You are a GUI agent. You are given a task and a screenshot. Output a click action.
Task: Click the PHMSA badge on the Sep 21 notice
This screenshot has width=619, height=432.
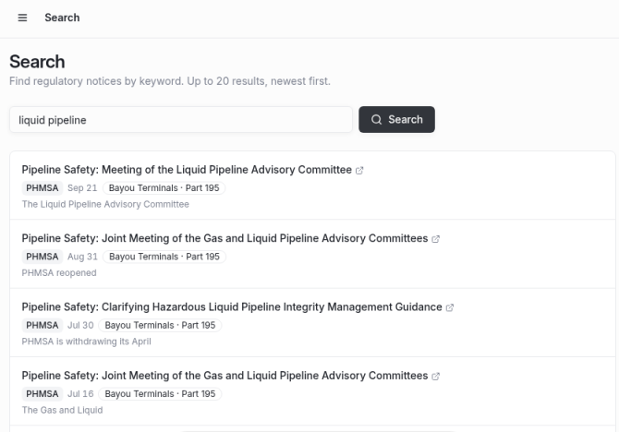42,188
